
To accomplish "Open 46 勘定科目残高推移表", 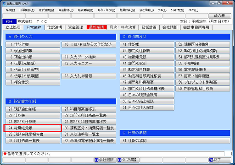I will tap(147, 76).
